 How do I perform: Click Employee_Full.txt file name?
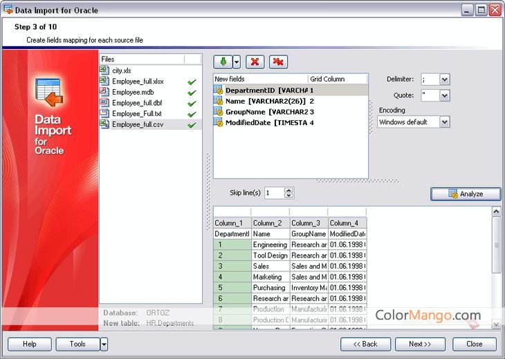coord(137,114)
